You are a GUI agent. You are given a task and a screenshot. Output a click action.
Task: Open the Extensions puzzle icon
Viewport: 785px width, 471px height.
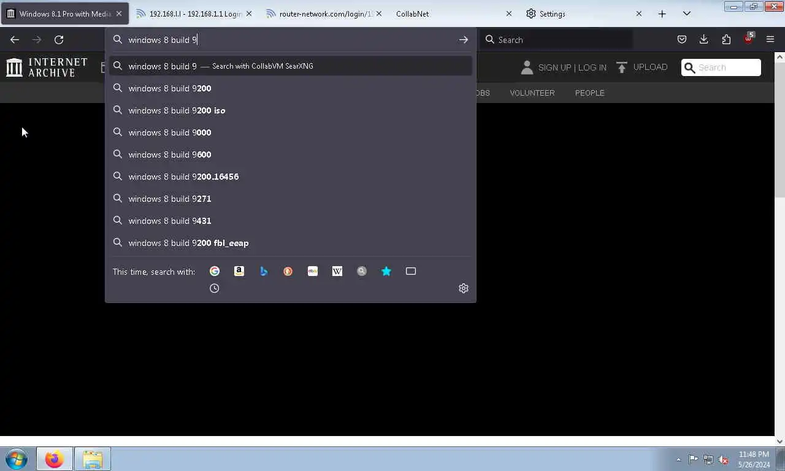(726, 40)
